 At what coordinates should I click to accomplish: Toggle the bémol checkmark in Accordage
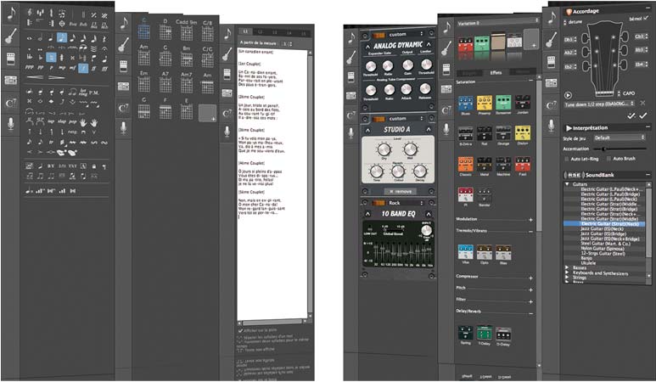[x=647, y=18]
